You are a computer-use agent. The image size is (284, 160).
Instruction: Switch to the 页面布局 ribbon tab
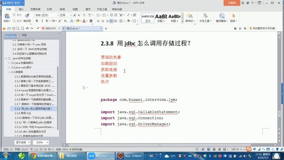(x=35, y=9)
